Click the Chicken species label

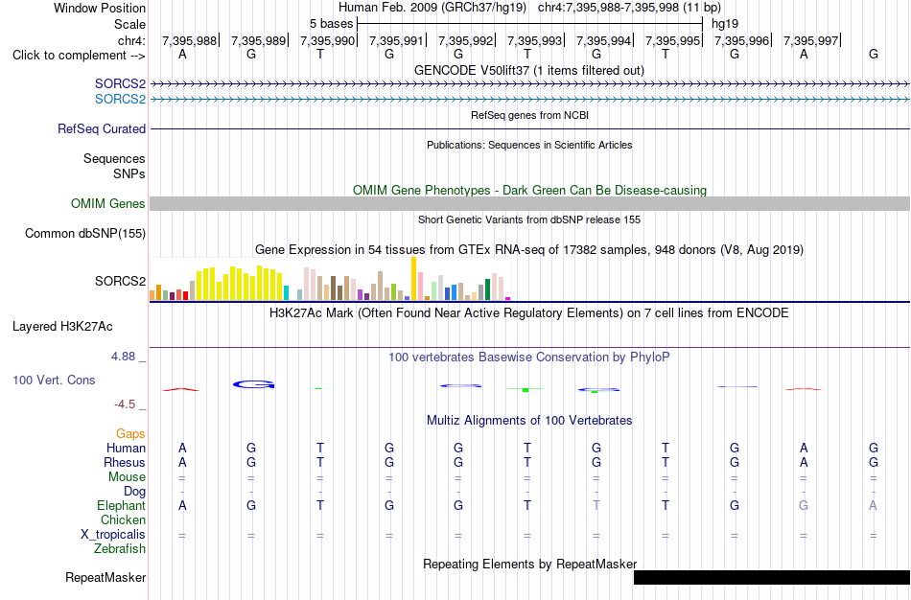pyautogui.click(x=123, y=519)
